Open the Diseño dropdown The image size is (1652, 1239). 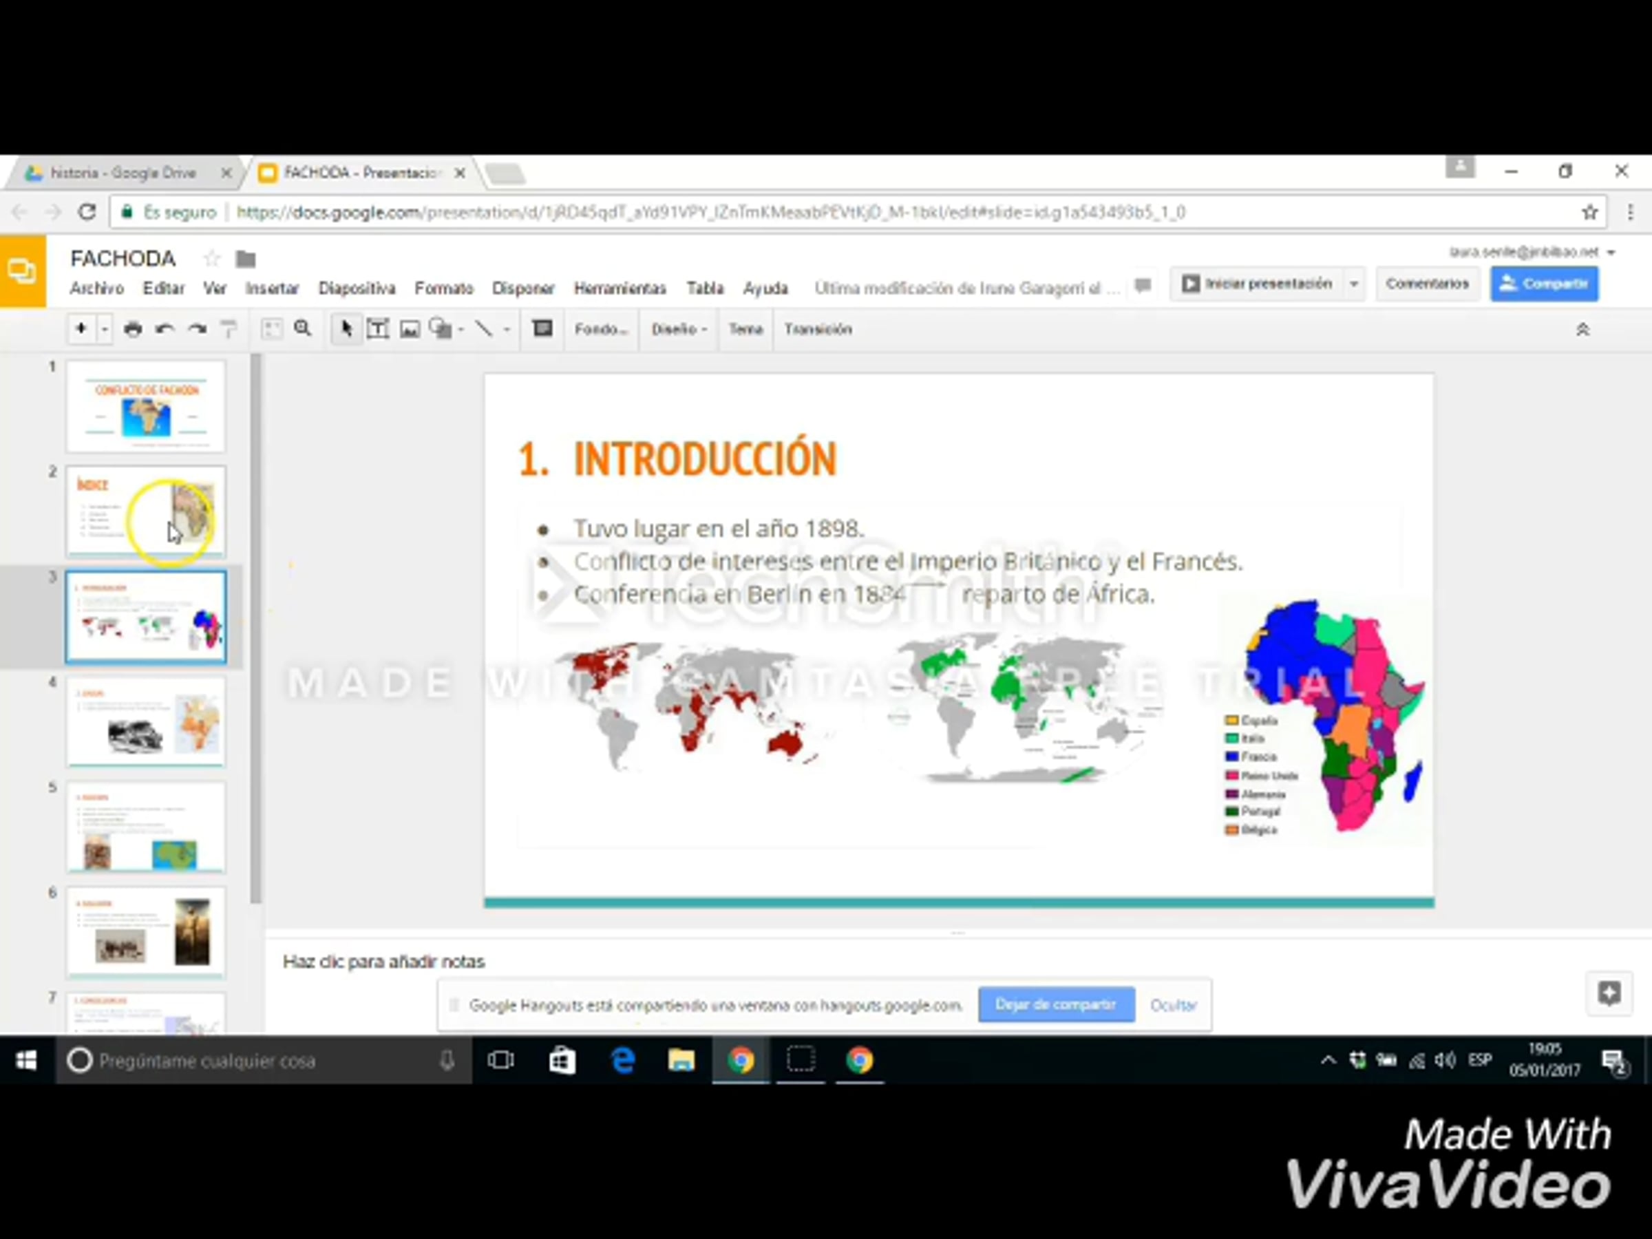(678, 329)
